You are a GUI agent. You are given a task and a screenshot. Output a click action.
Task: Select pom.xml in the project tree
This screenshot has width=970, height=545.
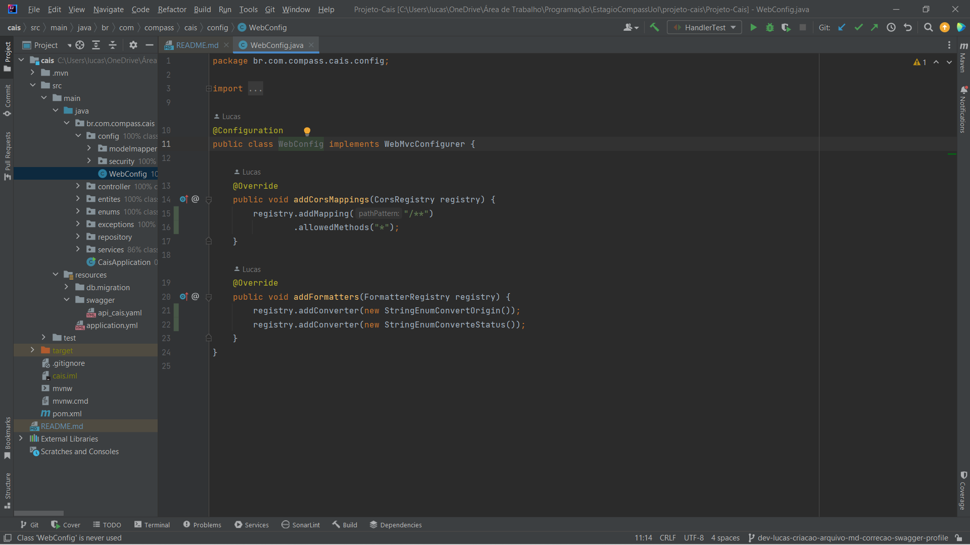coord(67,413)
